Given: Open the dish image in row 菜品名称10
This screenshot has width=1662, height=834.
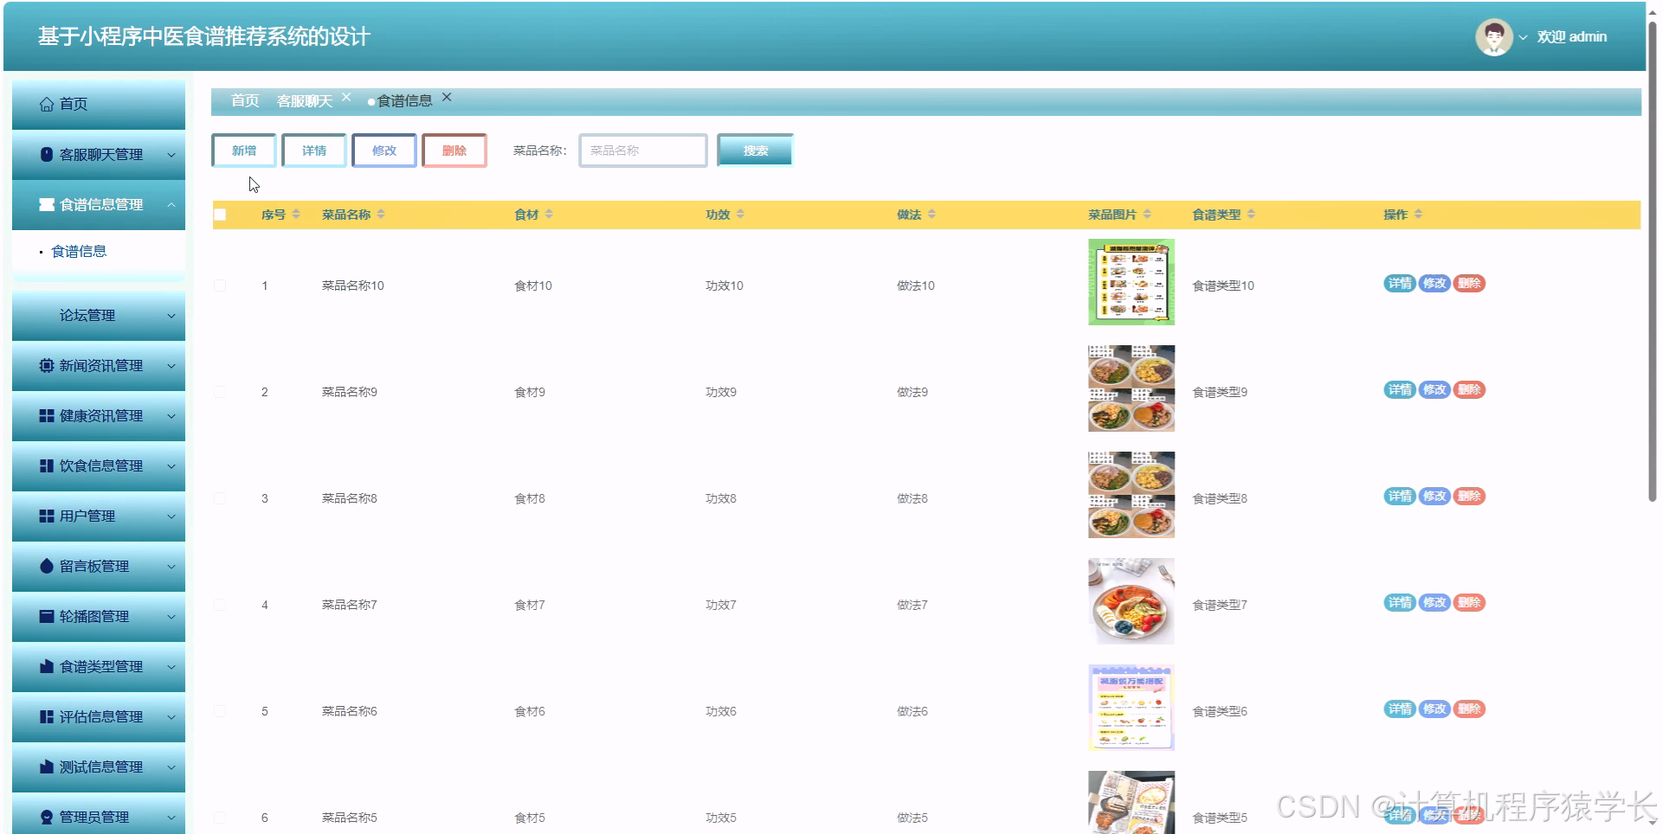Looking at the screenshot, I should (x=1131, y=282).
